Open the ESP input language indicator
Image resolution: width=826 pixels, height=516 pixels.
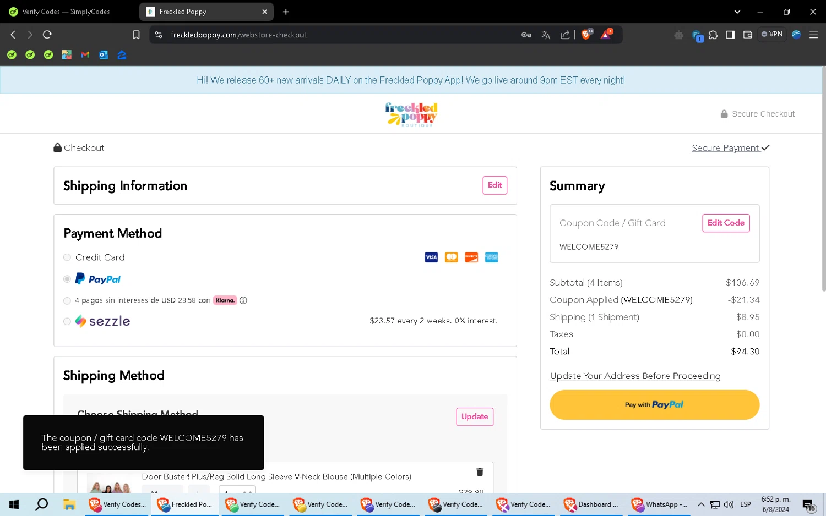746,504
